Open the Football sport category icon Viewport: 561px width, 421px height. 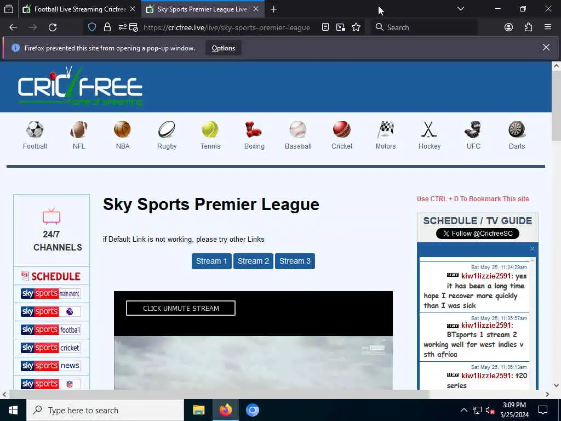point(35,129)
